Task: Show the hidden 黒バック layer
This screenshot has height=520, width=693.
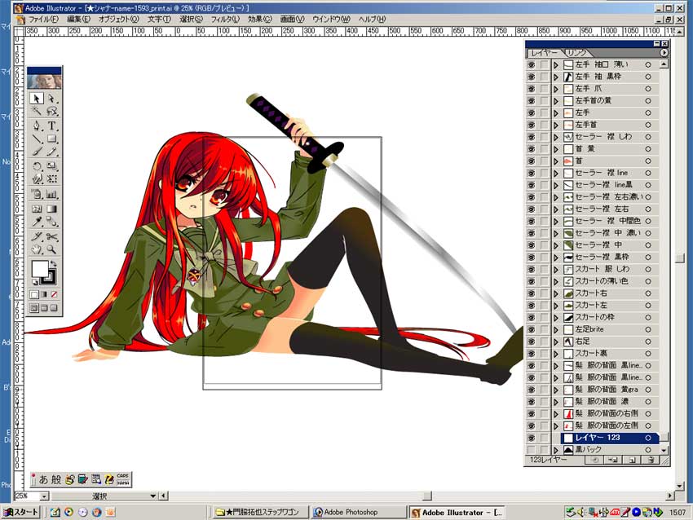Action: coord(531,449)
